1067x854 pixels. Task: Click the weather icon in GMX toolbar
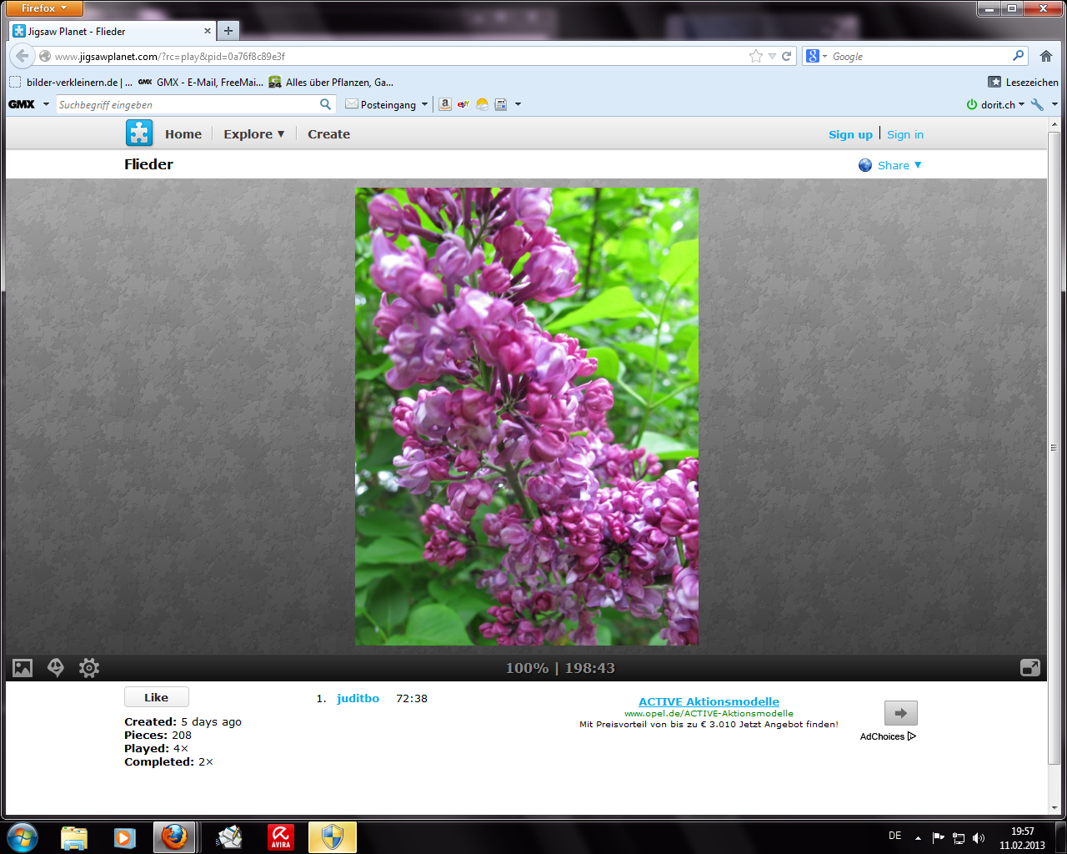click(482, 104)
